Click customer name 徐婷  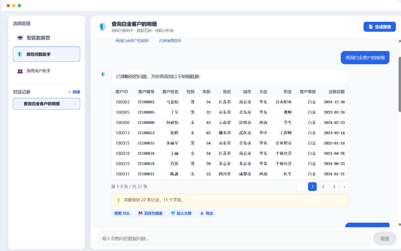[x=174, y=133]
